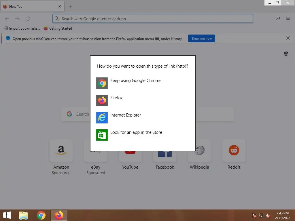The height and width of the screenshot is (221, 295).
Task: Click the hamburger icon within the notification text
Action: tap(157, 39)
